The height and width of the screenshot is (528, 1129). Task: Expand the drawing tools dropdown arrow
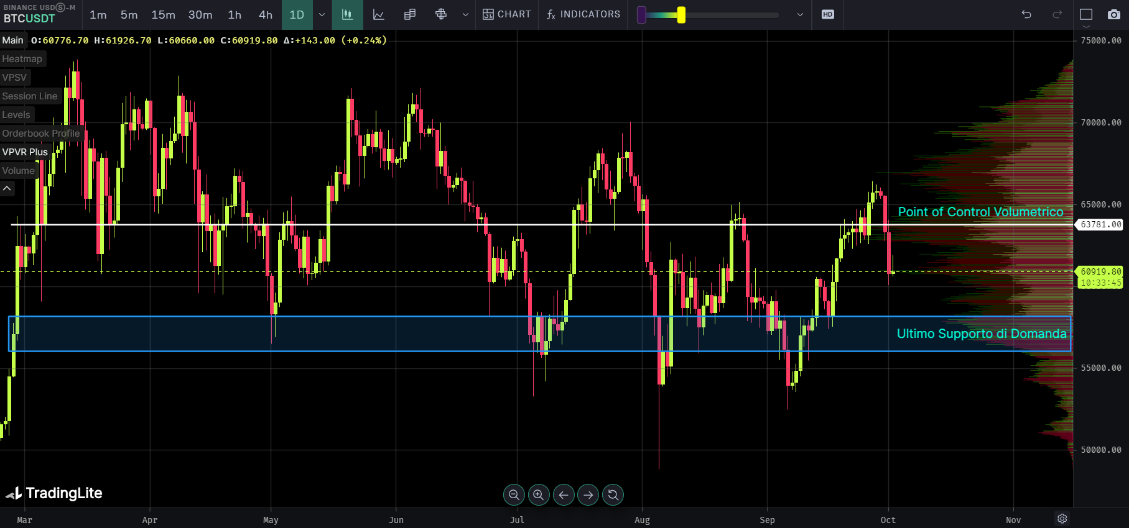(x=465, y=14)
